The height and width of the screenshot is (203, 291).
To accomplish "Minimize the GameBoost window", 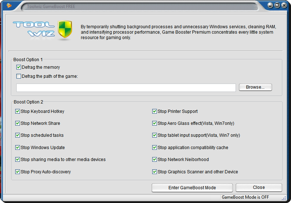I will [270, 5].
